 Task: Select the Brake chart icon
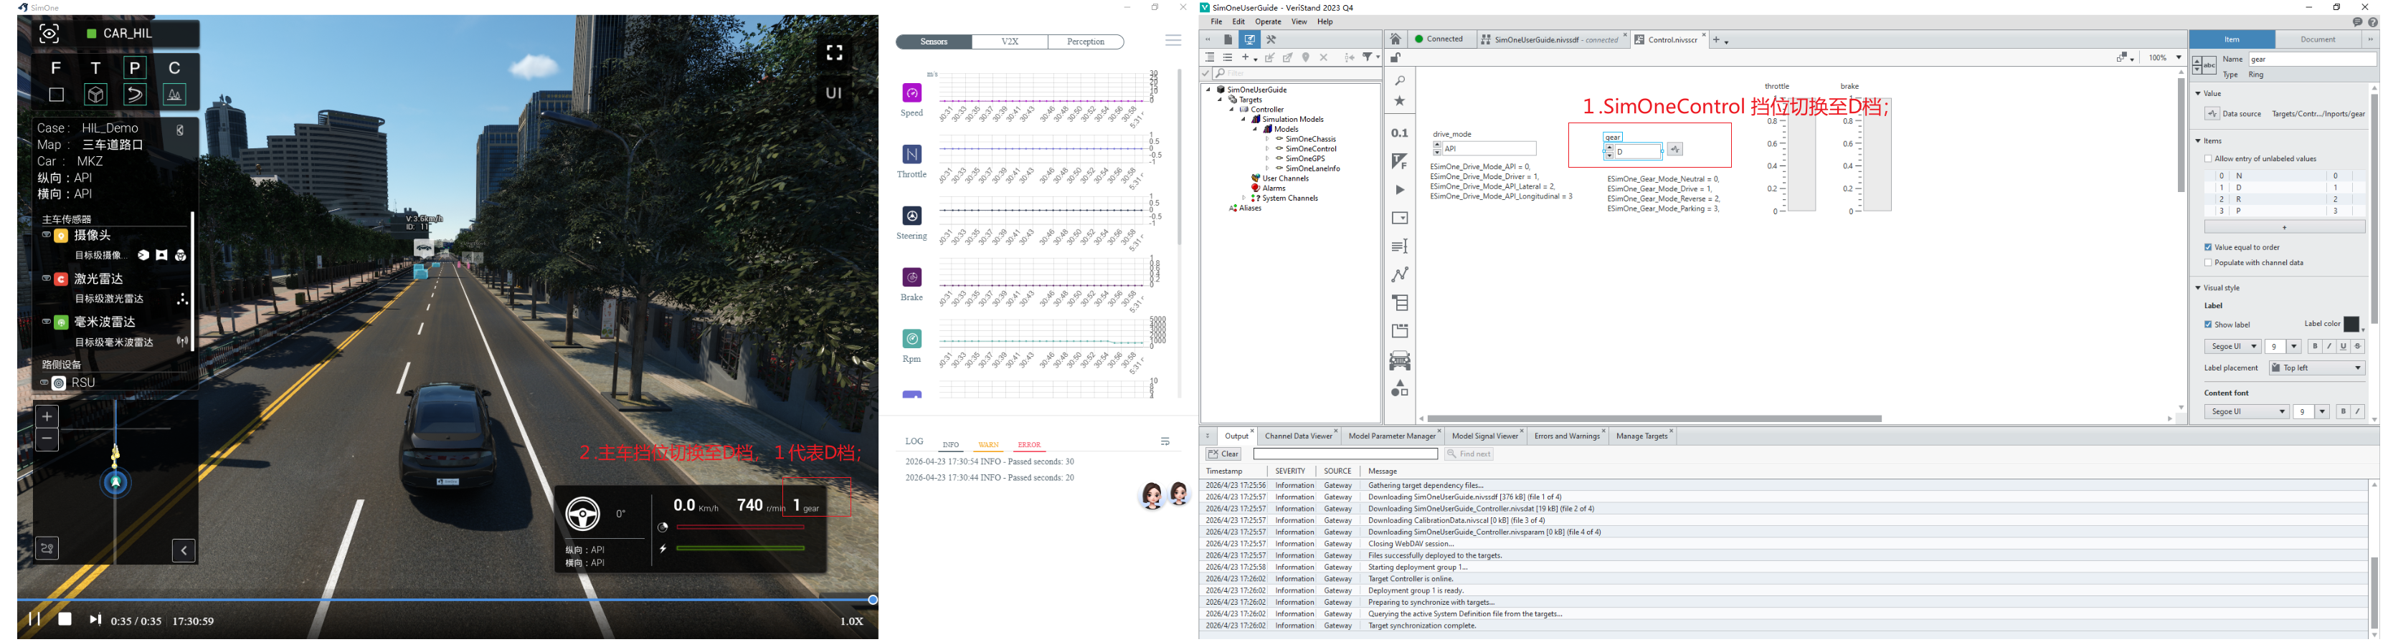tap(912, 277)
